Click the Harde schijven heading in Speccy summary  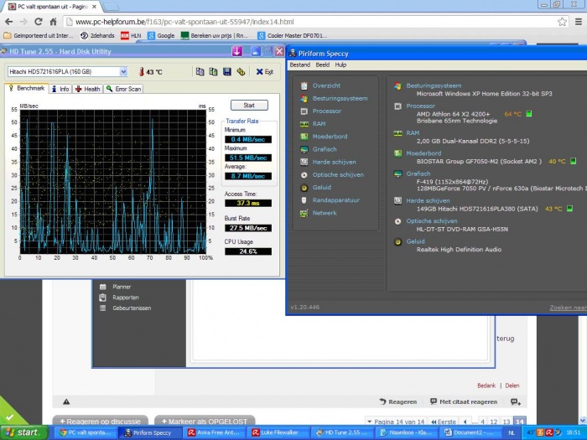[428, 200]
